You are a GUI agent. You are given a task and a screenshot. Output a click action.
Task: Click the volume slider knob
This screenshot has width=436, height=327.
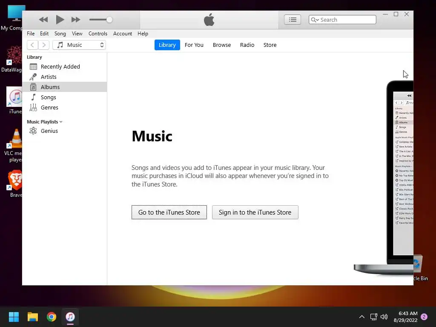(109, 20)
